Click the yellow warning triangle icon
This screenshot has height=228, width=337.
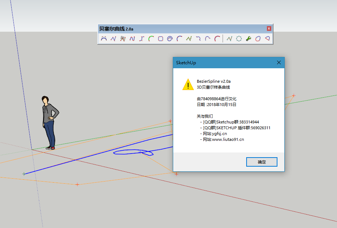pyautogui.click(x=188, y=84)
